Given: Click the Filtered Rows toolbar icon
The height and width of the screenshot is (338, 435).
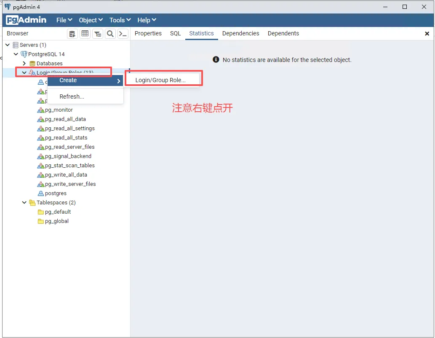Looking at the screenshot, I should (98, 34).
